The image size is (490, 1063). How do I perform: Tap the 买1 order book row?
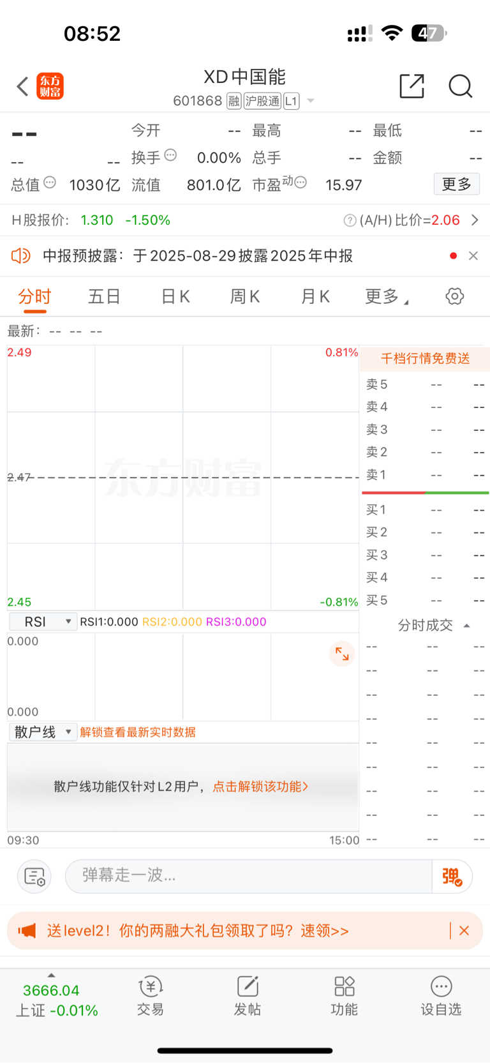click(425, 510)
